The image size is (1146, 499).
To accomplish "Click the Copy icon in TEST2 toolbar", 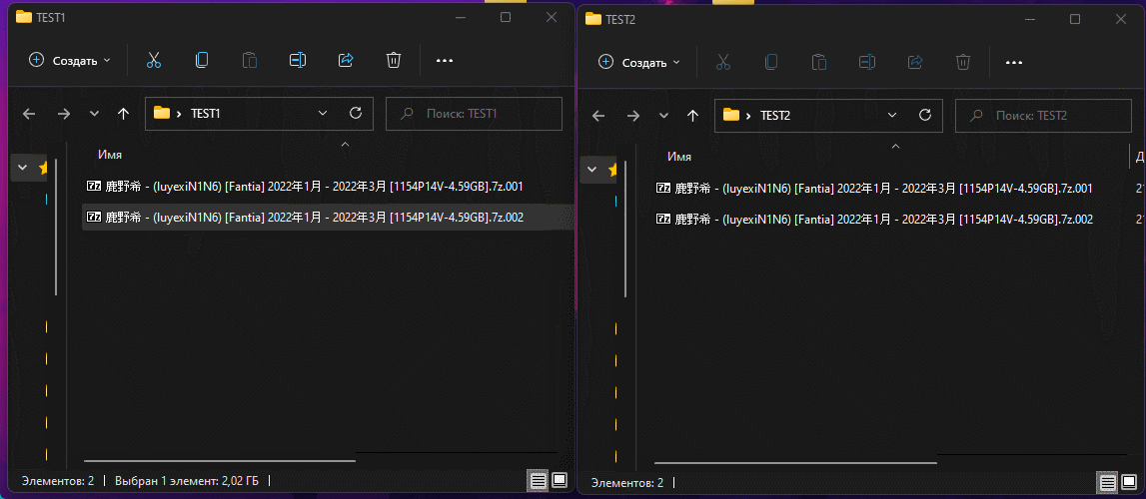I will [x=771, y=62].
